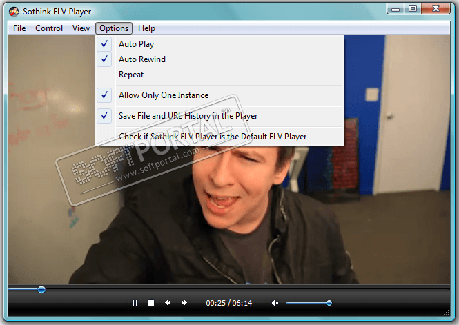Toggle Allow Only One Instance
Screen dimensions: 459x325
[x=219, y=95]
